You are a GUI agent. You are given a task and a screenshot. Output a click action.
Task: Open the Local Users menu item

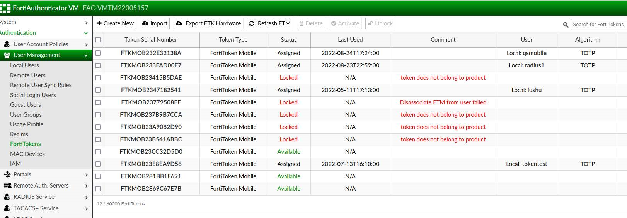pyautogui.click(x=24, y=65)
